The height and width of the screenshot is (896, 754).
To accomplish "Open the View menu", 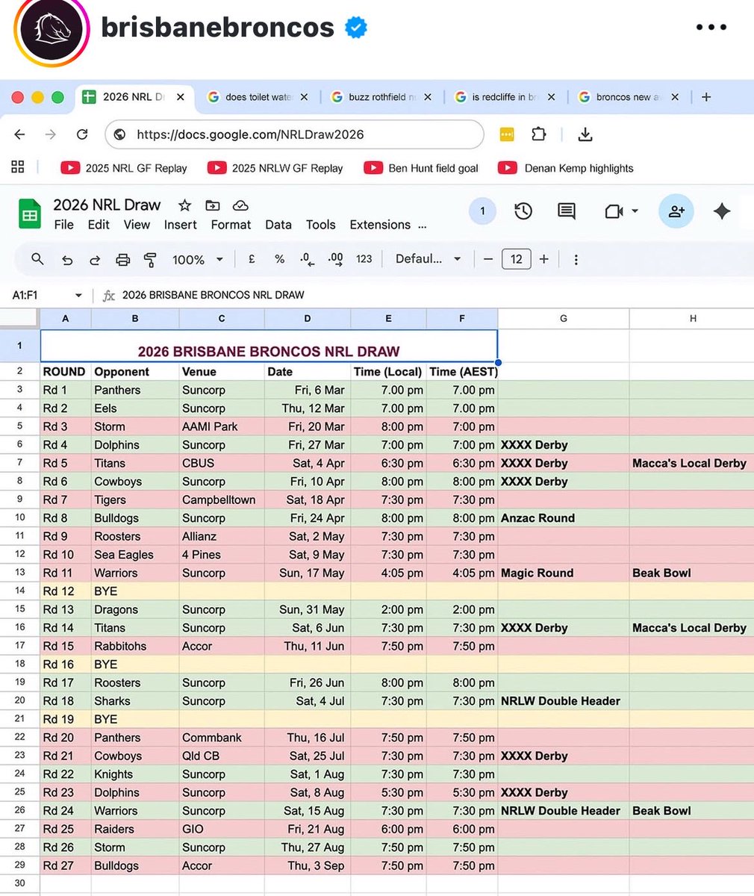I will (137, 225).
